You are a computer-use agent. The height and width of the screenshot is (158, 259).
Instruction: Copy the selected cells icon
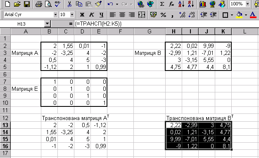tap(79, 4)
